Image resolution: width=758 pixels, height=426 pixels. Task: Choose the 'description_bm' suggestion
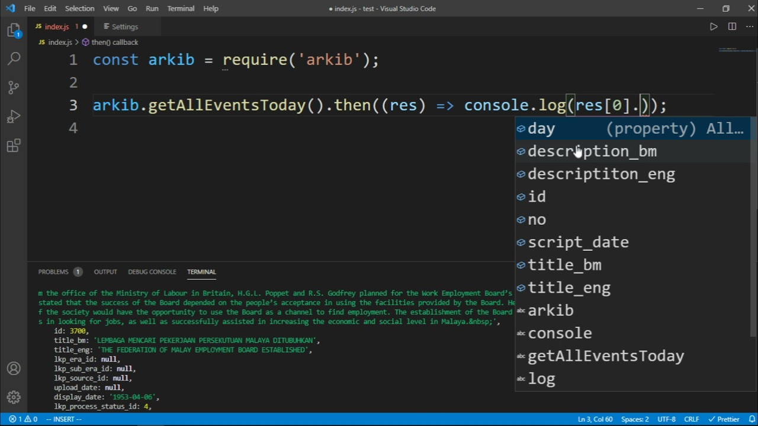632,151
